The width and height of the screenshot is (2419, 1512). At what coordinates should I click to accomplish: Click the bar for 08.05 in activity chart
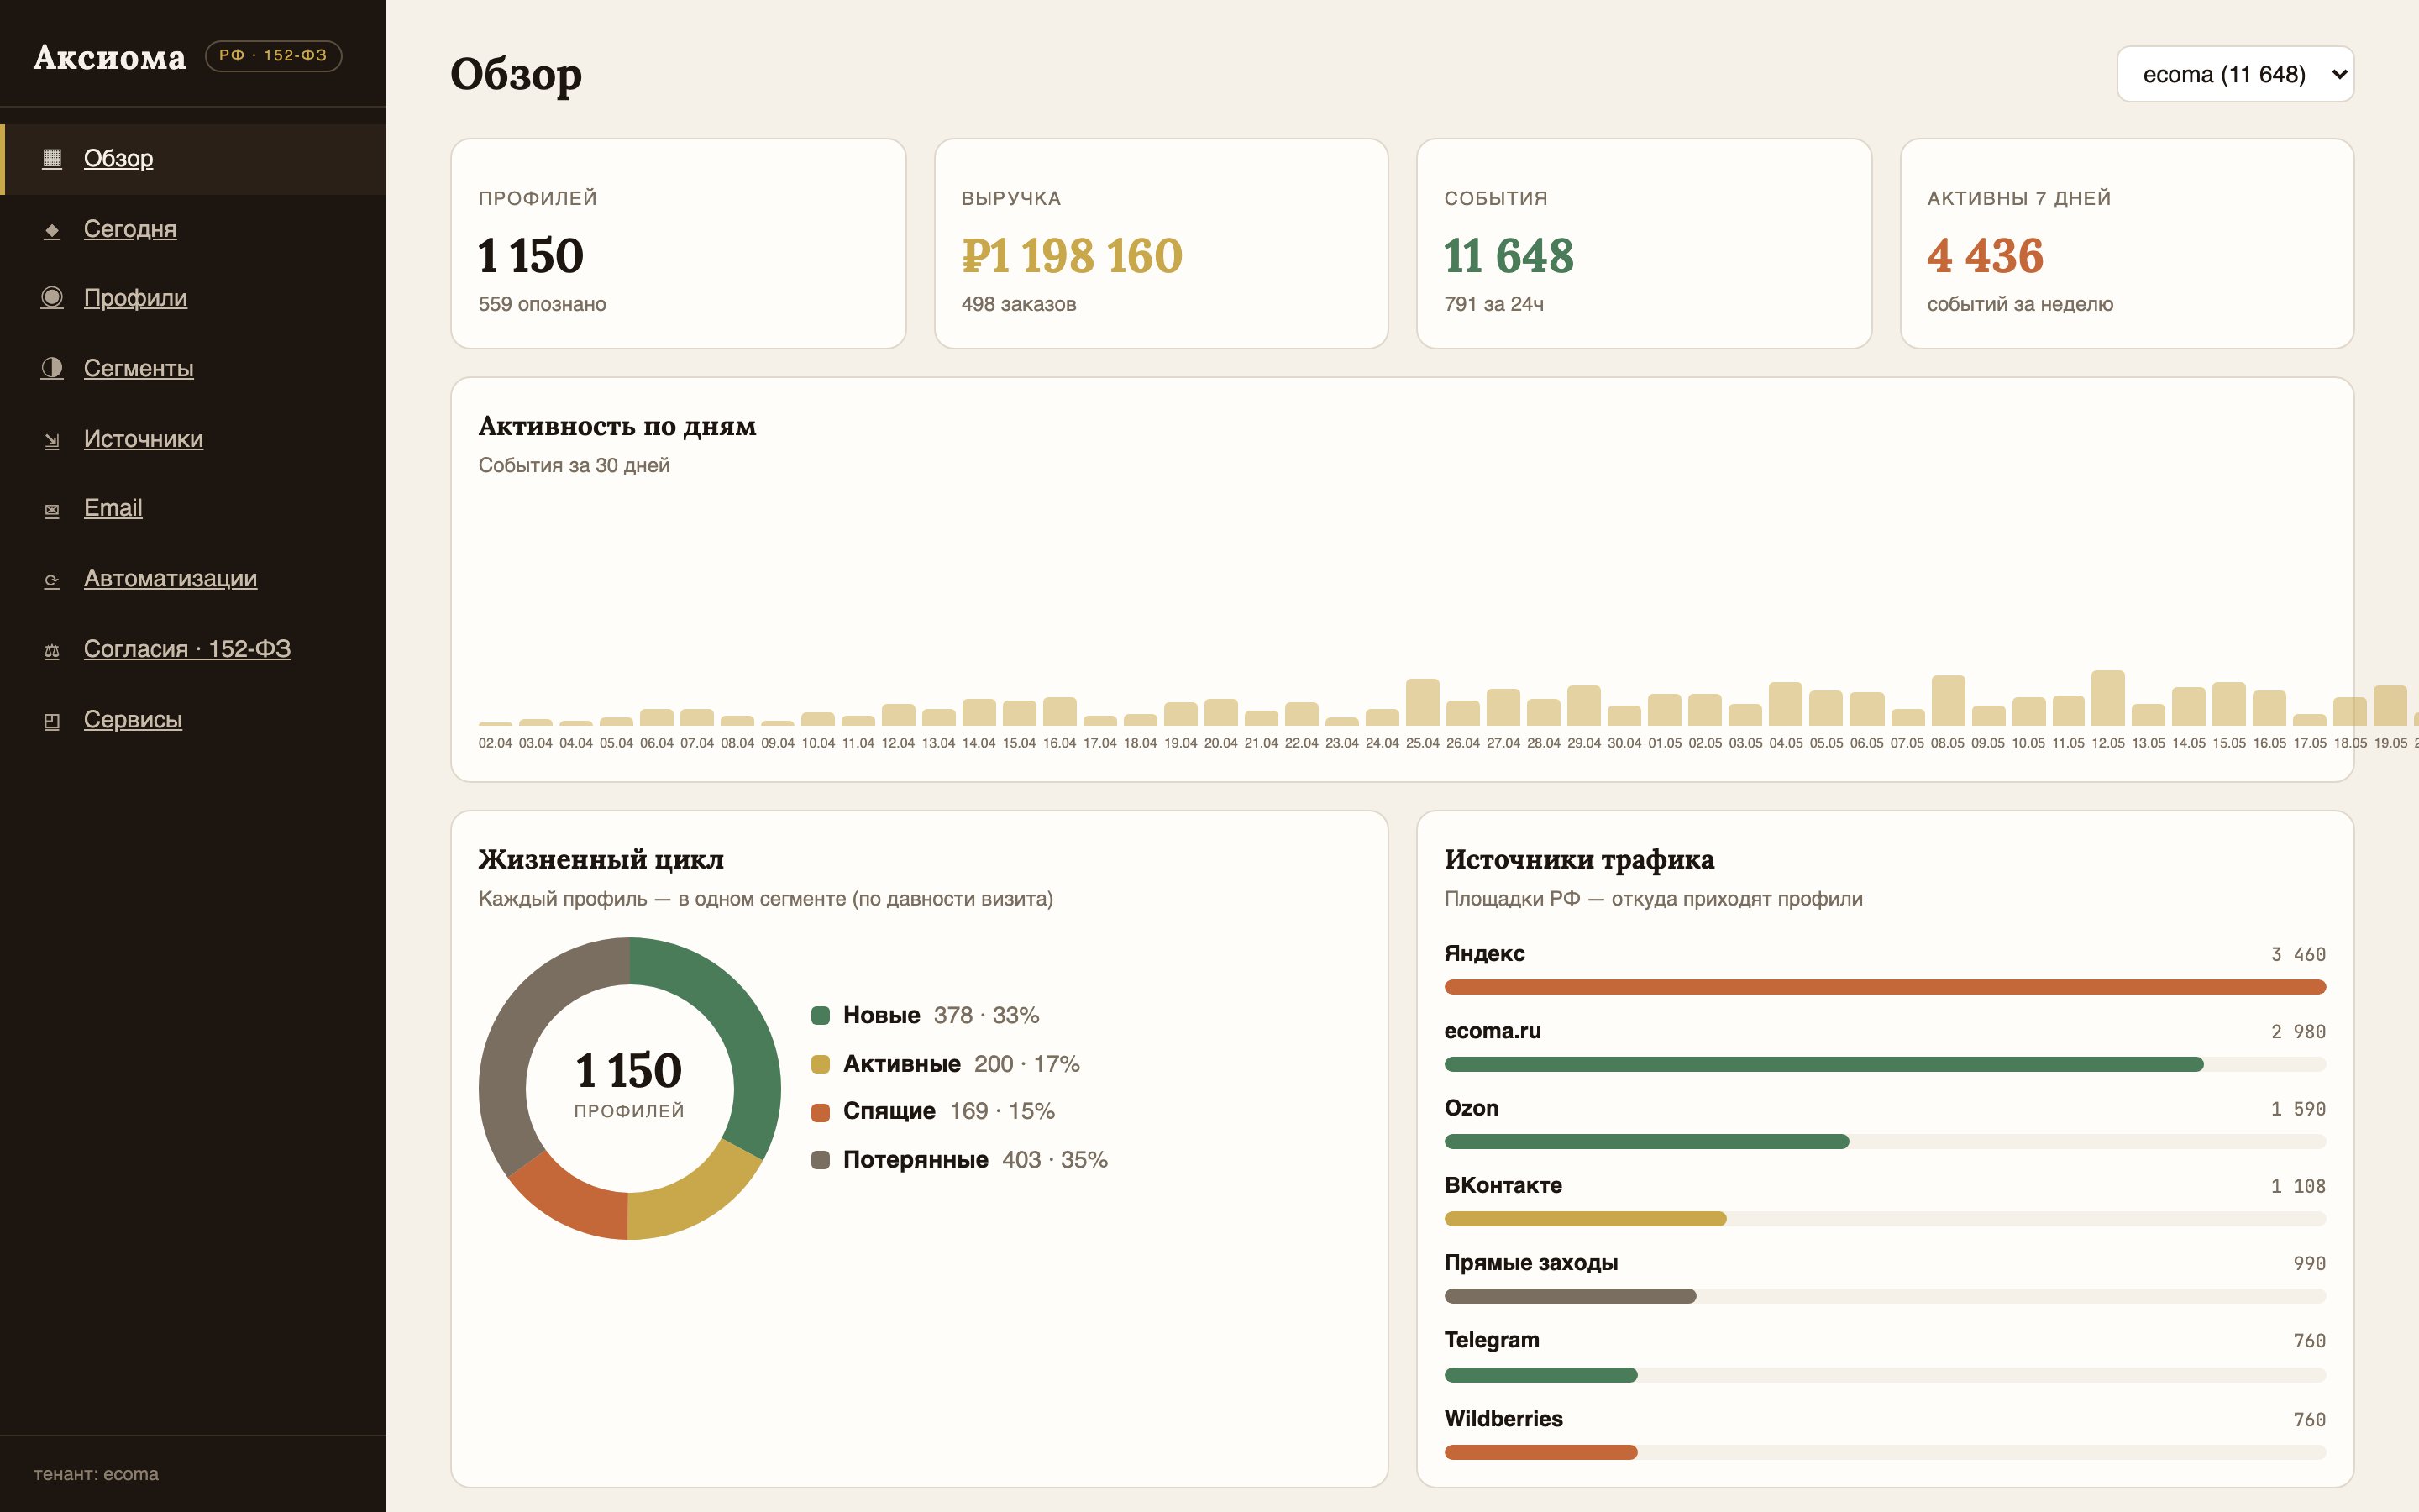pos(1948,700)
